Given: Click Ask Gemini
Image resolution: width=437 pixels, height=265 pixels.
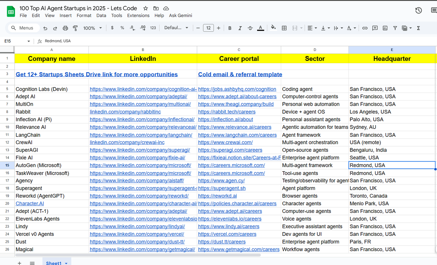Looking at the screenshot, I should click(181, 15).
